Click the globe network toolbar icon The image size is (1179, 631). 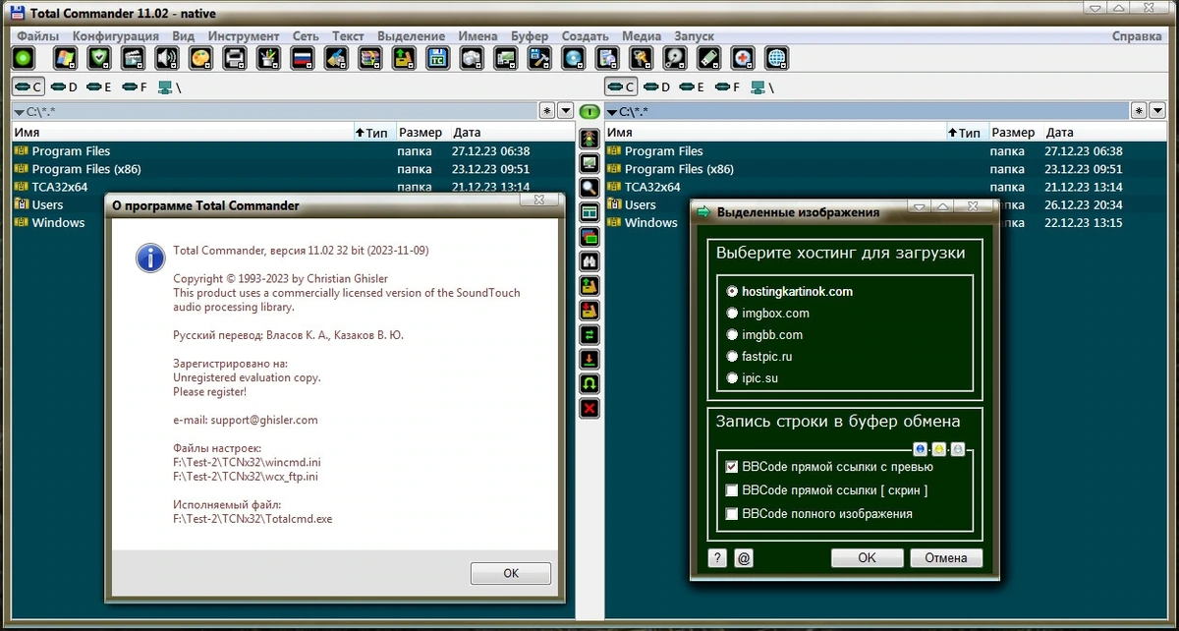tap(776, 58)
